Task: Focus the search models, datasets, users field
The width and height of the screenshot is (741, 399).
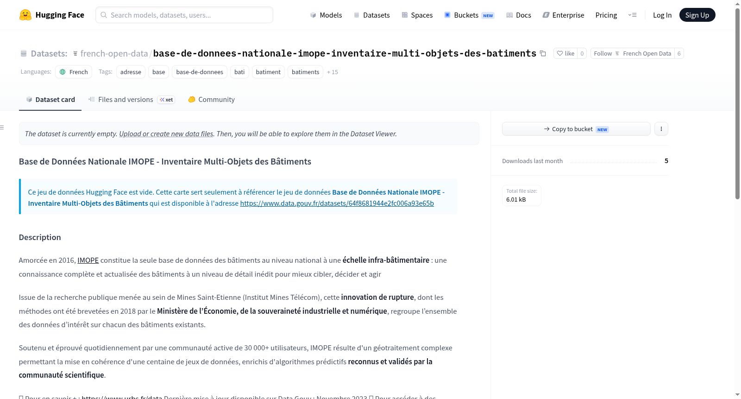Action: [184, 15]
